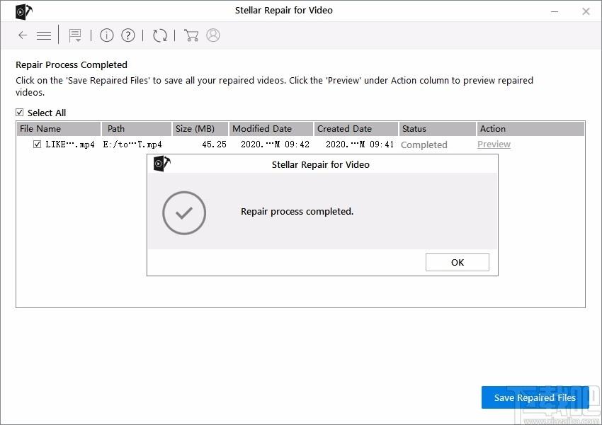Minimize the Stellar Repair window
This screenshot has width=602, height=425.
point(555,11)
